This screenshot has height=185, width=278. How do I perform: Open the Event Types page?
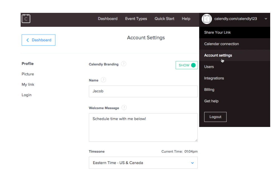[x=136, y=19]
